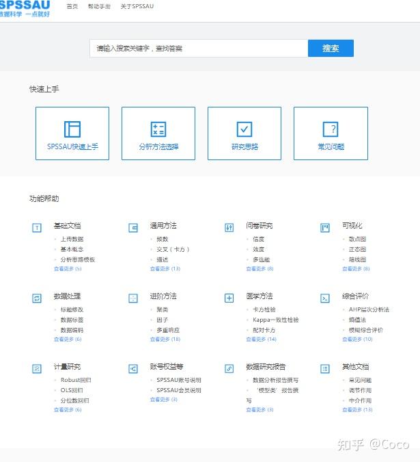
Task: Open the 配对卡方 link
Action: [x=264, y=330]
